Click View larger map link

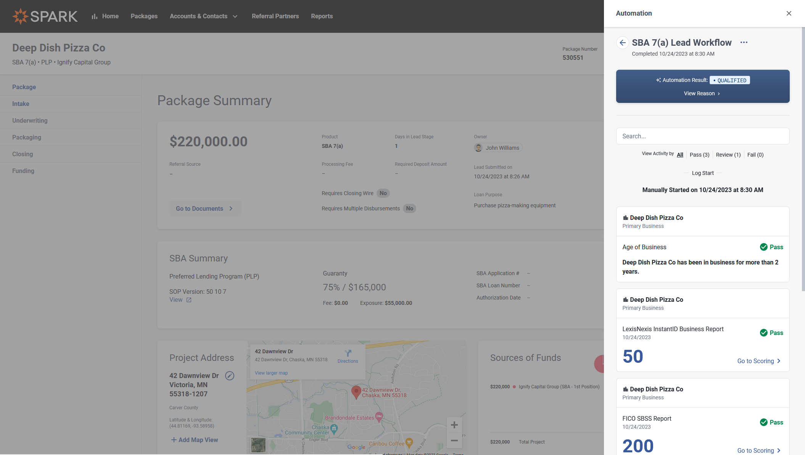pyautogui.click(x=271, y=373)
